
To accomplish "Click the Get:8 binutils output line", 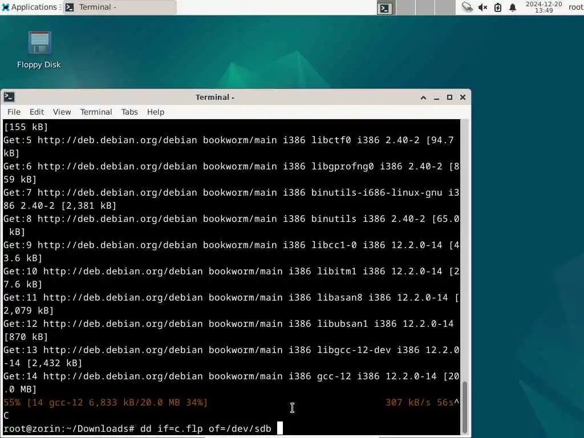I will click(232, 225).
